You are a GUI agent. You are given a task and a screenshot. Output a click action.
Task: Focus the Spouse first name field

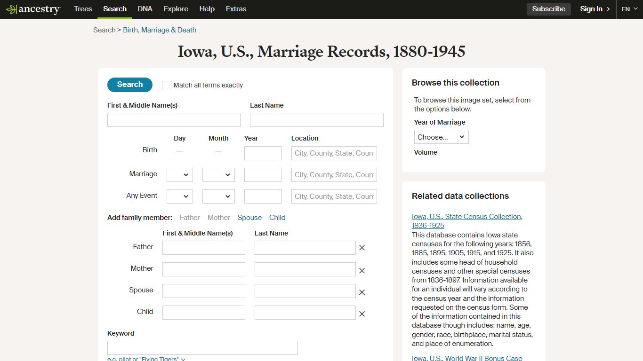pyautogui.click(x=204, y=291)
